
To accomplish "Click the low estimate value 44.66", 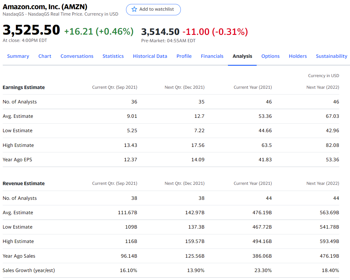I will tap(265, 131).
